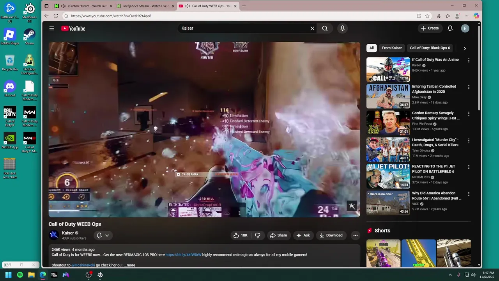This screenshot has height=281, width=499.
Task: Switch to xProton Stream browser tab
Action: 83,6
